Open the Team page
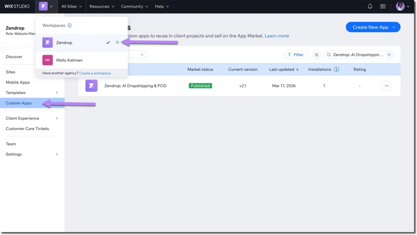The image size is (417, 235). point(11,144)
